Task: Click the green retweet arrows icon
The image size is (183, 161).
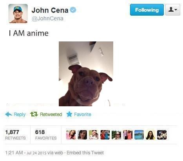Action: click(x=34, y=114)
